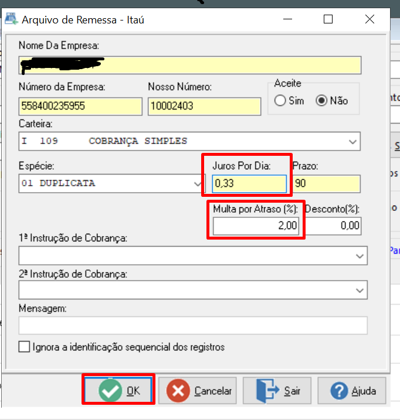Click the Nome Da Empresa field
This screenshot has height=420, width=400.
[x=190, y=65]
